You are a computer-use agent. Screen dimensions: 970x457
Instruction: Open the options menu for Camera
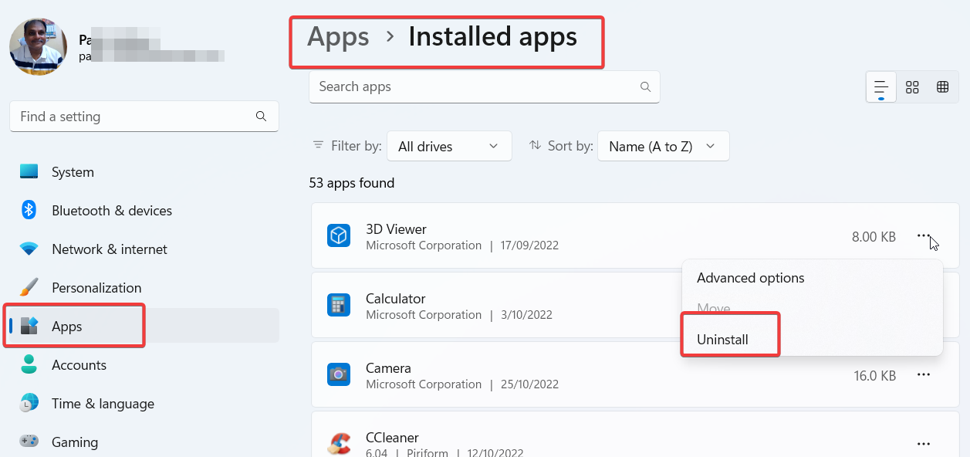924,375
